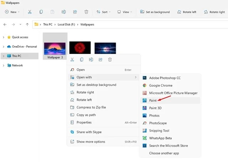Click the Share icon in the top toolbar

point(75,12)
